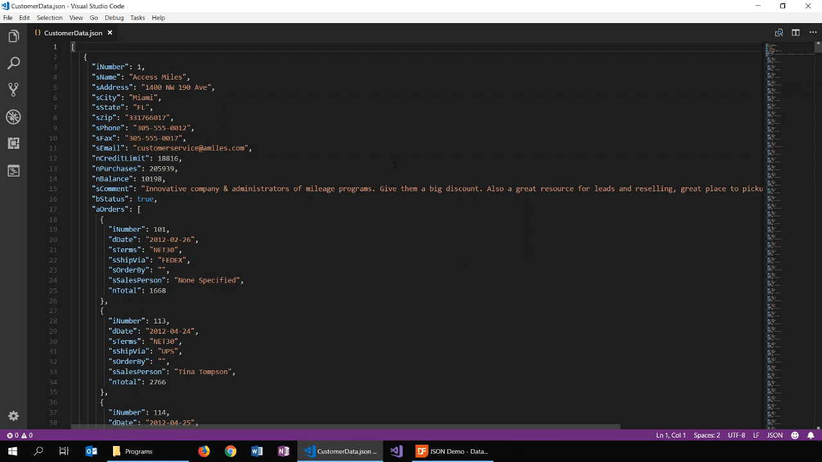Open the Source Control view
822x462 pixels.
coord(13,89)
